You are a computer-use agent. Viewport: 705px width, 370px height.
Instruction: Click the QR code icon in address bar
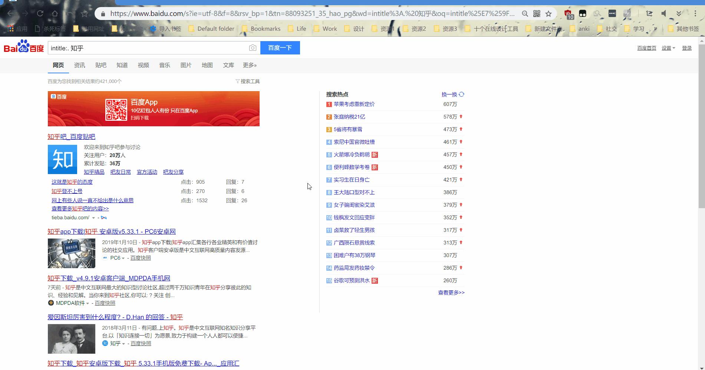point(537,14)
